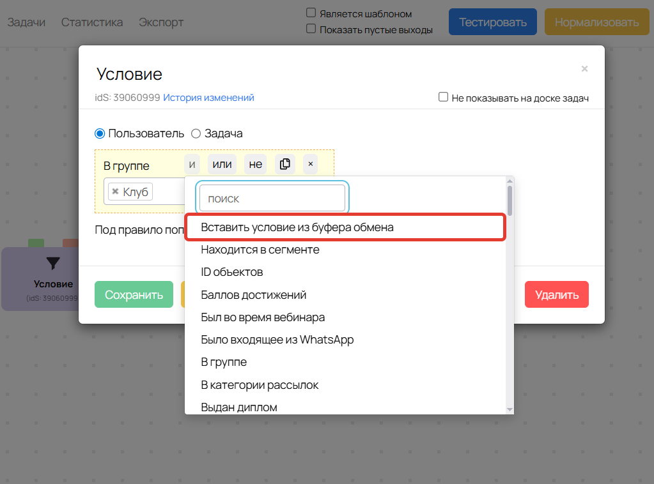Enable the 'Является шаблоном' checkbox

coord(311,13)
